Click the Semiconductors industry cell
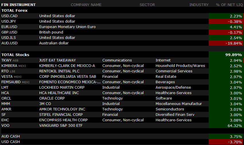This screenshot has width=244, height=145. [170, 109]
